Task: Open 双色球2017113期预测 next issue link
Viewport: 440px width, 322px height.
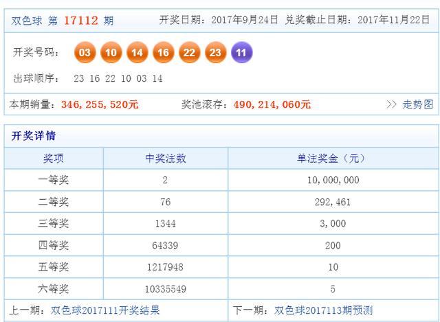Action: (323, 310)
